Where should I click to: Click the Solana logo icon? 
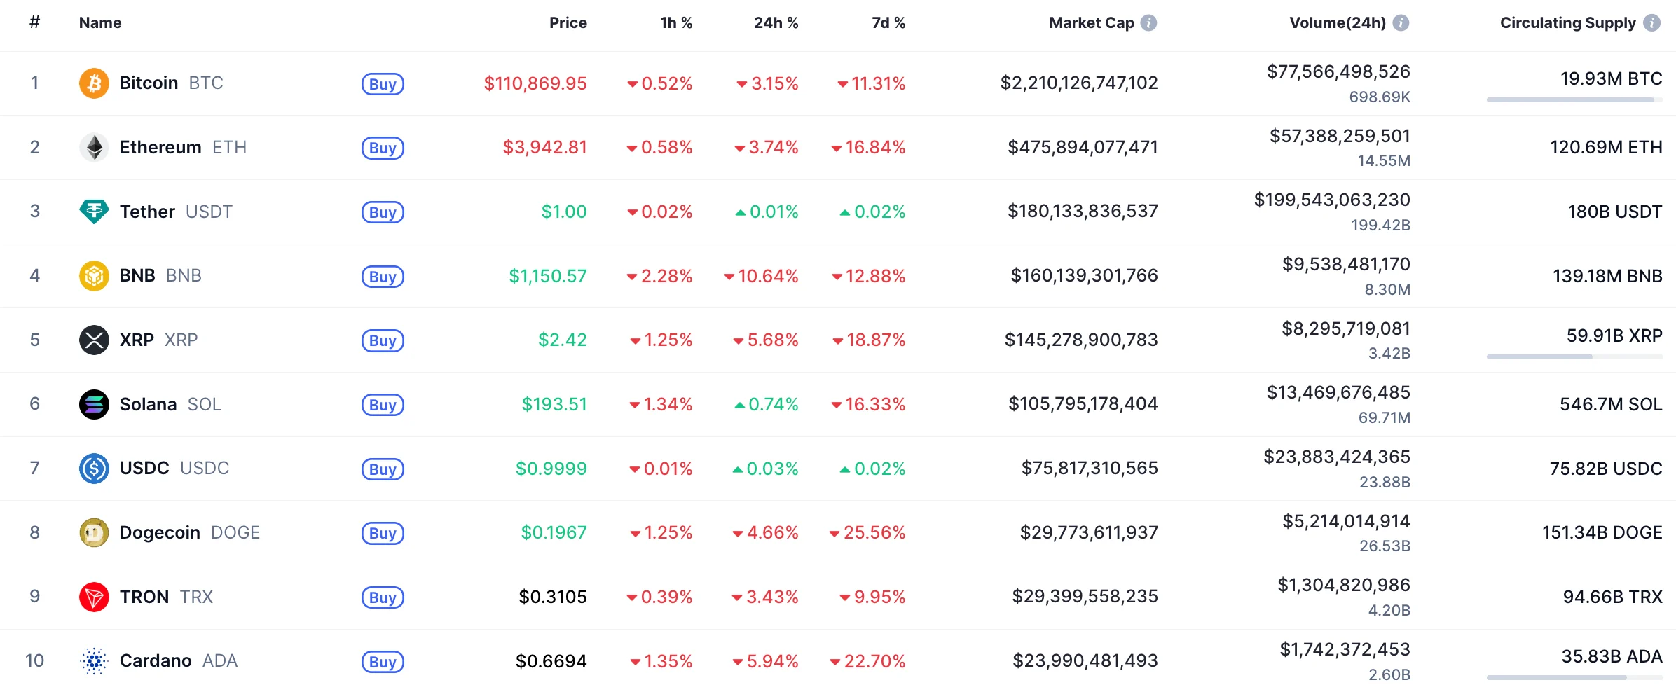(94, 404)
